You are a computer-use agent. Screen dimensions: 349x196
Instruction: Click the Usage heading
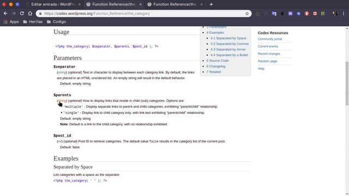61,32
